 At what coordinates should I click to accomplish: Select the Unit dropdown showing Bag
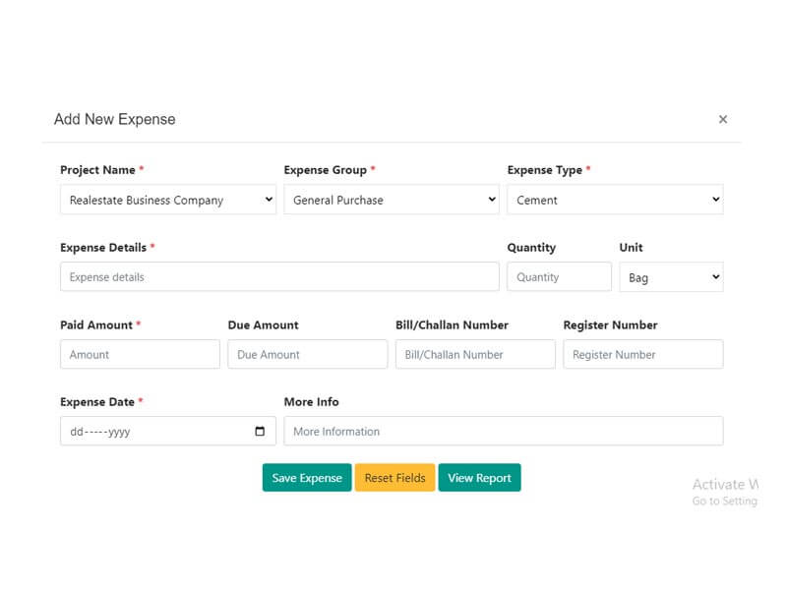pyautogui.click(x=671, y=277)
